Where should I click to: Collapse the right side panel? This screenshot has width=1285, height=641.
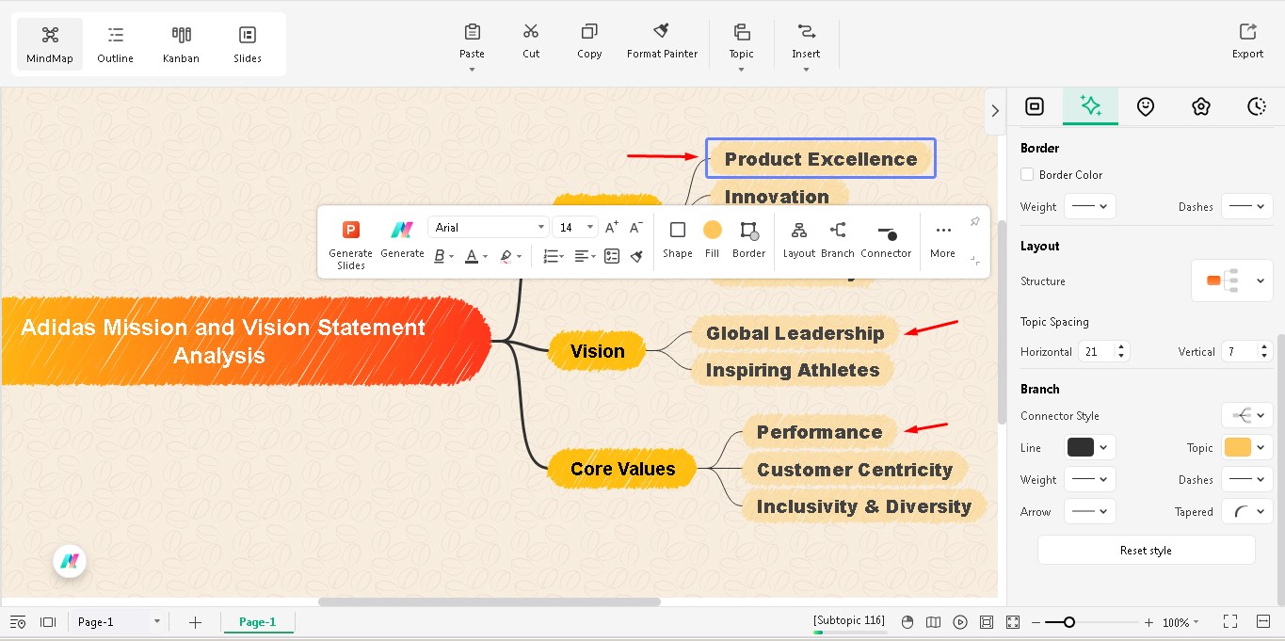click(x=995, y=111)
